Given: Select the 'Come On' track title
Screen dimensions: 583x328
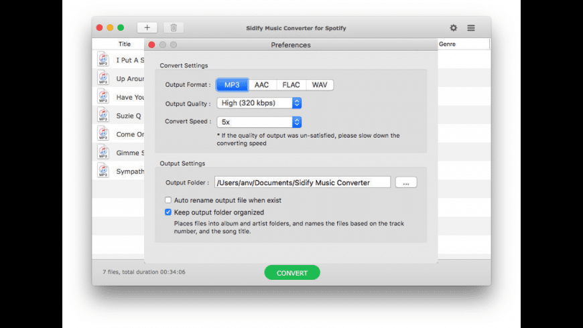Looking at the screenshot, I should (x=130, y=134).
